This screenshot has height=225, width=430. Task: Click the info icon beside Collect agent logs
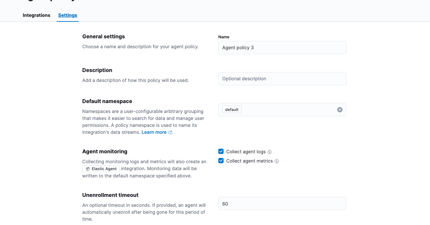click(269, 152)
